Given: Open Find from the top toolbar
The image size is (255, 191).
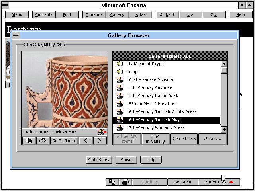Looking at the screenshot, I should [x=67, y=15].
